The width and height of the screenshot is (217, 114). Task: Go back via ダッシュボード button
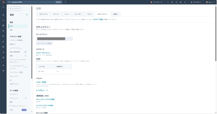coord(14,9)
